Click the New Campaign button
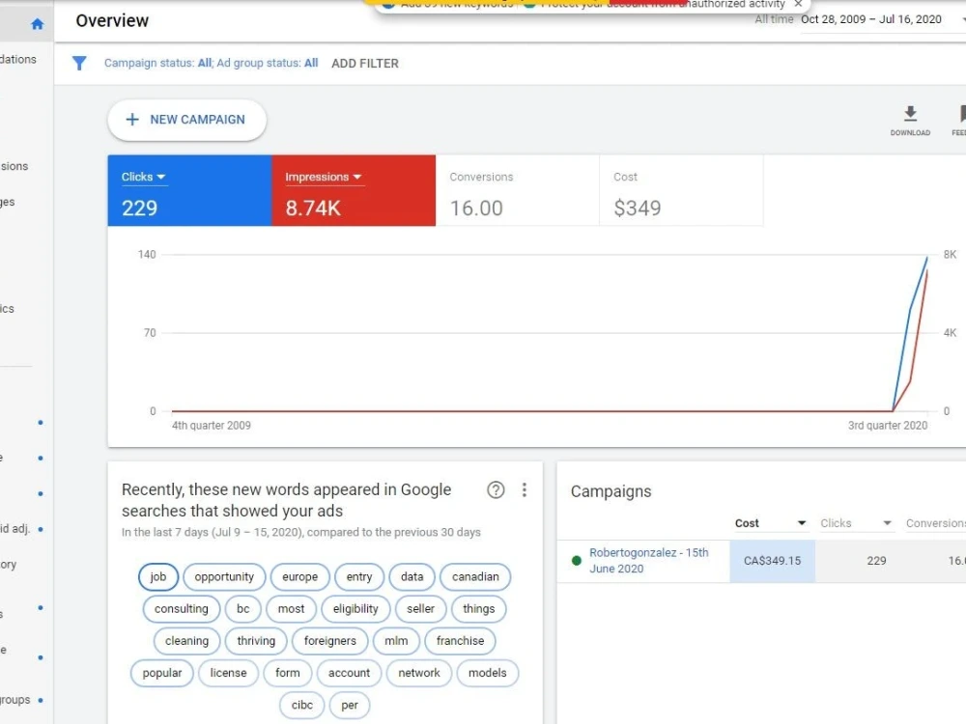The height and width of the screenshot is (724, 966). pos(186,120)
